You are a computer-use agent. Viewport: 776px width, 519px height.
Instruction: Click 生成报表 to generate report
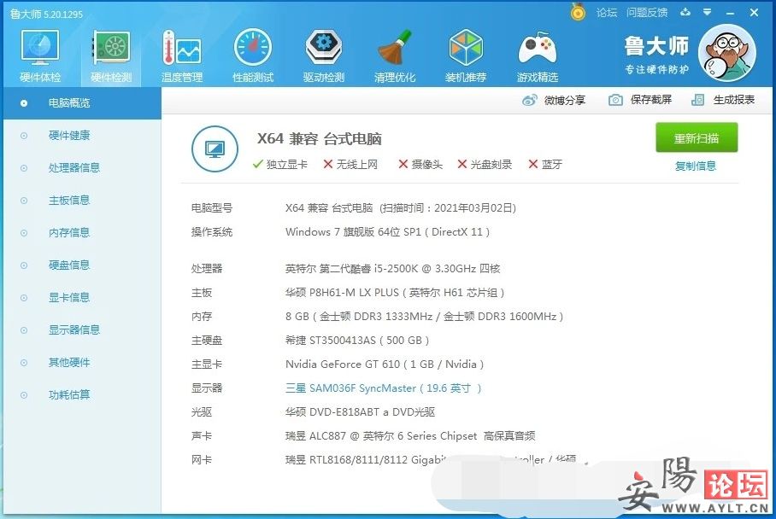tap(723, 100)
